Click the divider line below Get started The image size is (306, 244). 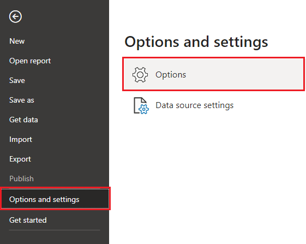(55, 230)
